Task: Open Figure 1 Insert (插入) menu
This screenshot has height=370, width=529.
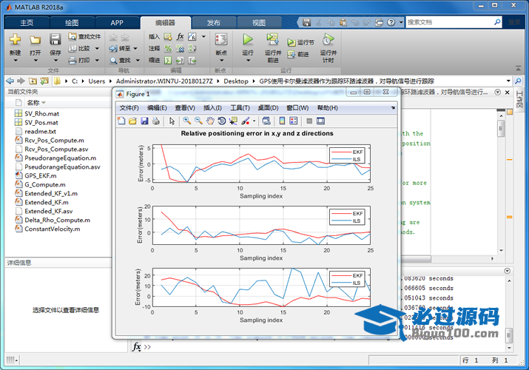Action: pyautogui.click(x=212, y=108)
